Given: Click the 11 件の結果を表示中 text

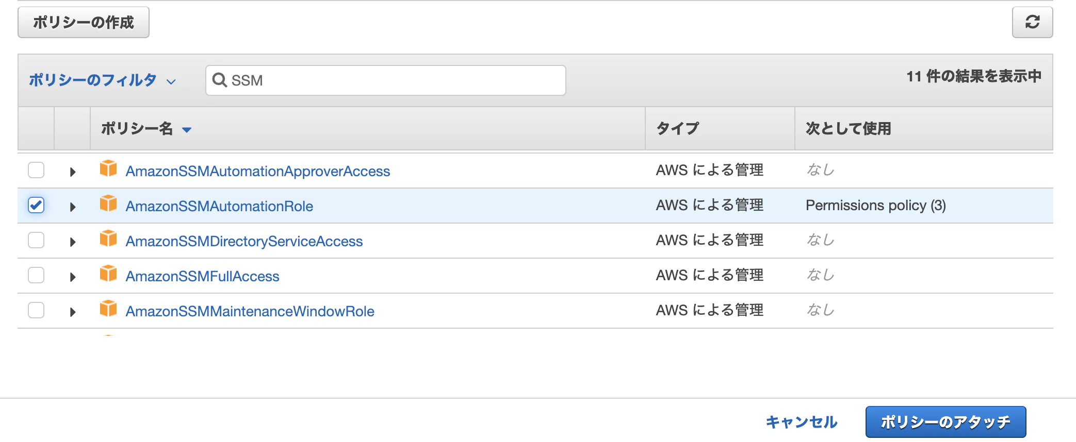Looking at the screenshot, I should (x=974, y=76).
